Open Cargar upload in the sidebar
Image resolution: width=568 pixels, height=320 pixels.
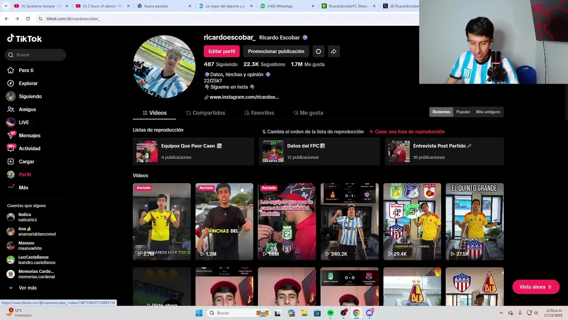[x=26, y=161]
